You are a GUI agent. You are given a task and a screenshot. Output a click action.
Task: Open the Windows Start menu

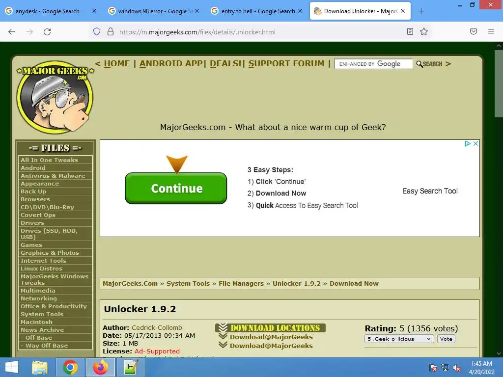pos(12,367)
